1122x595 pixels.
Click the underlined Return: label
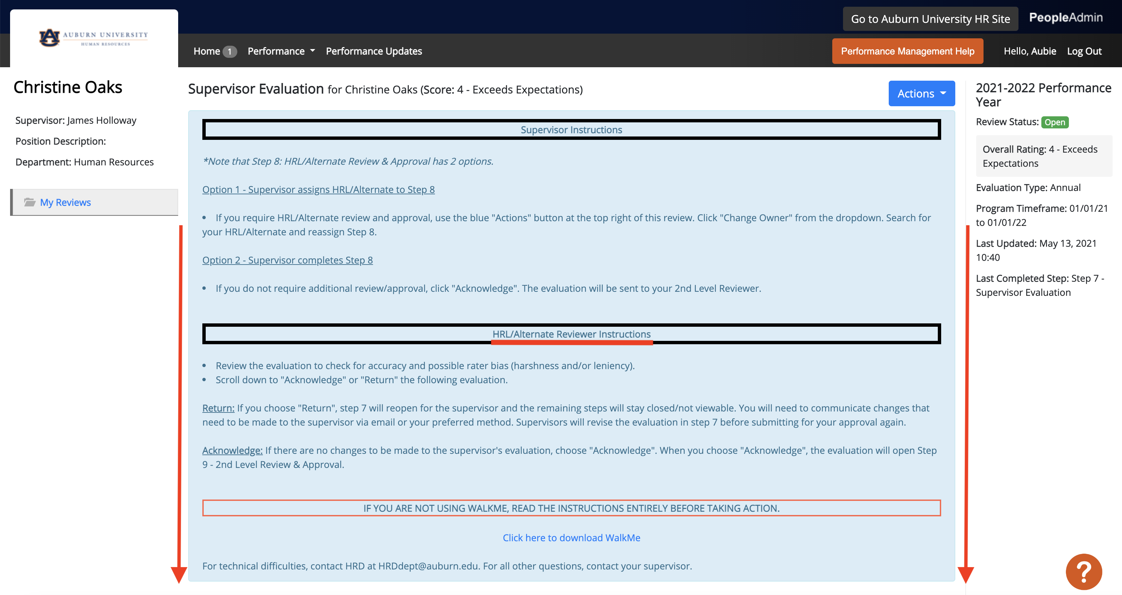218,408
